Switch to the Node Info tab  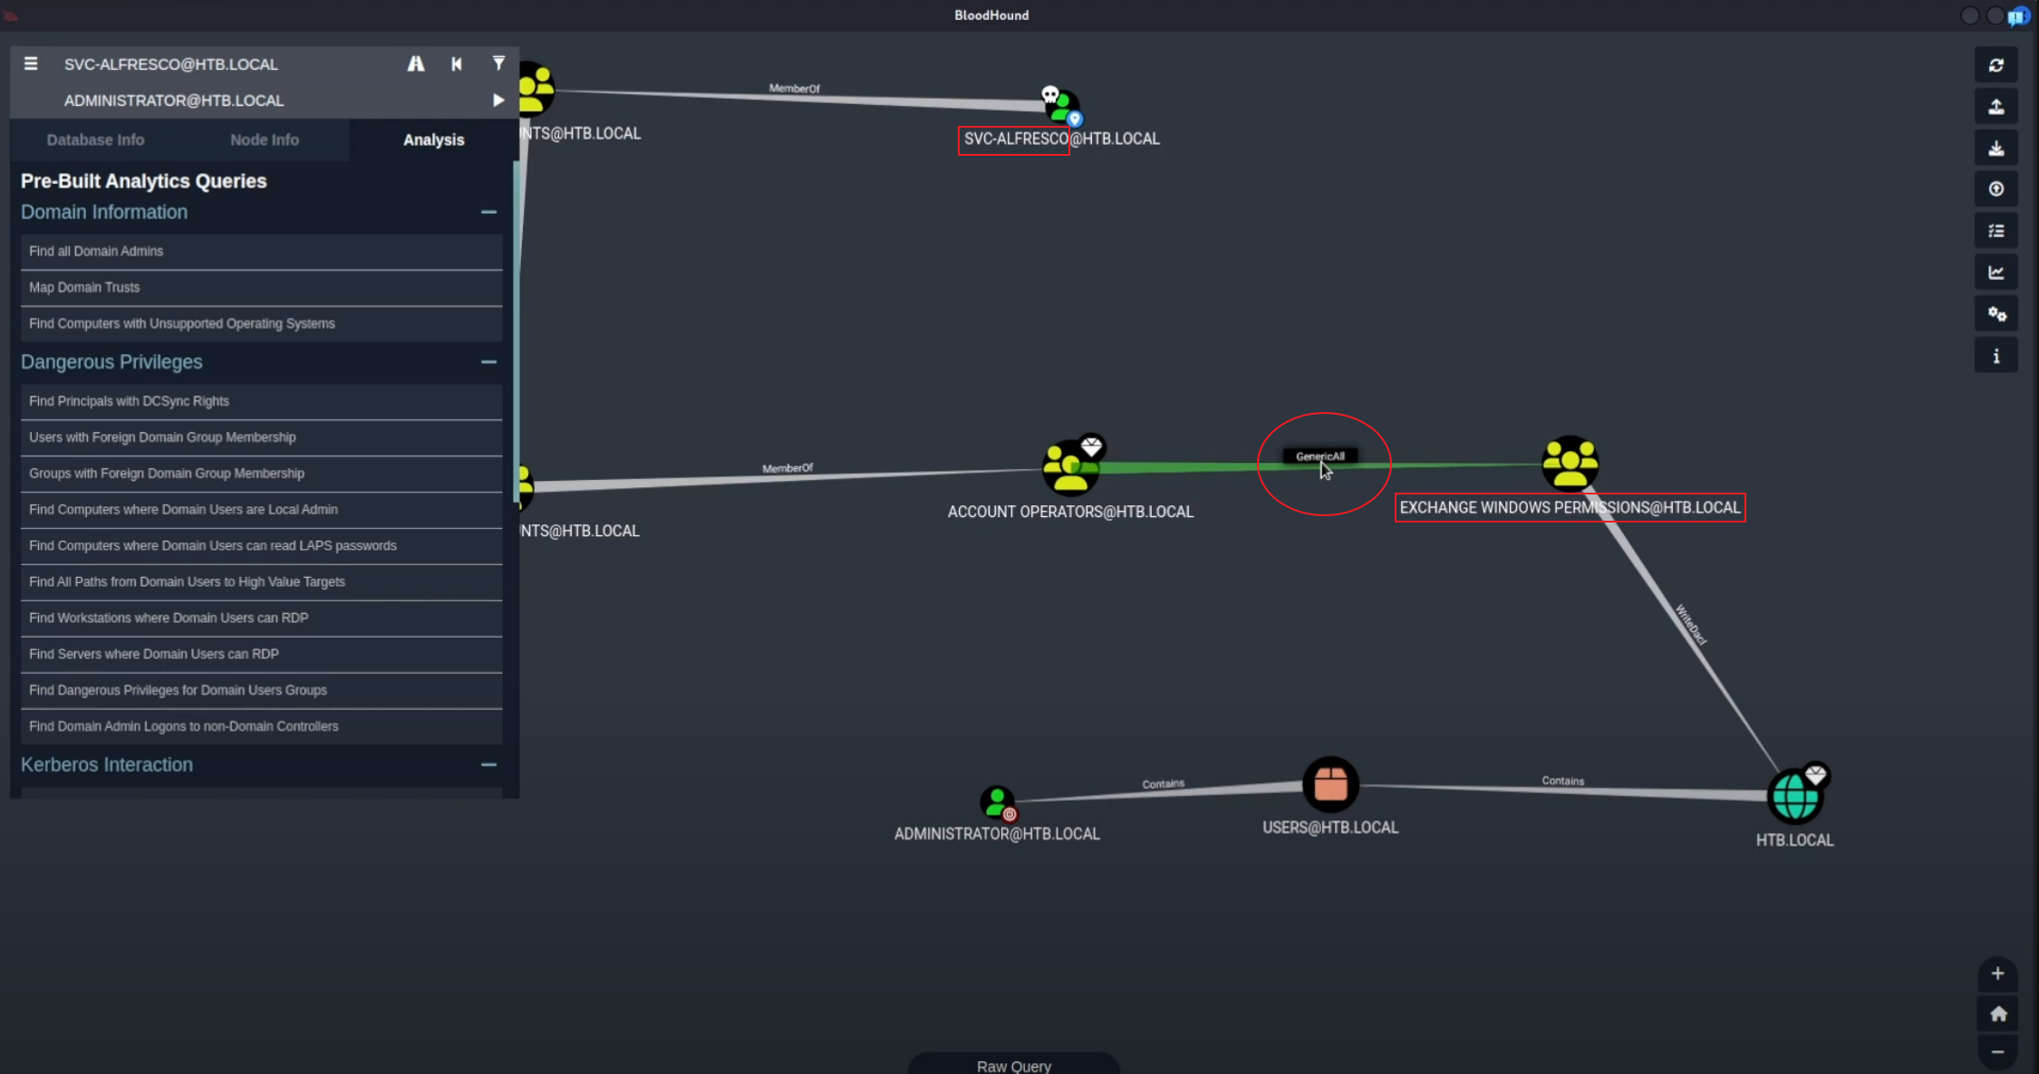[265, 139]
